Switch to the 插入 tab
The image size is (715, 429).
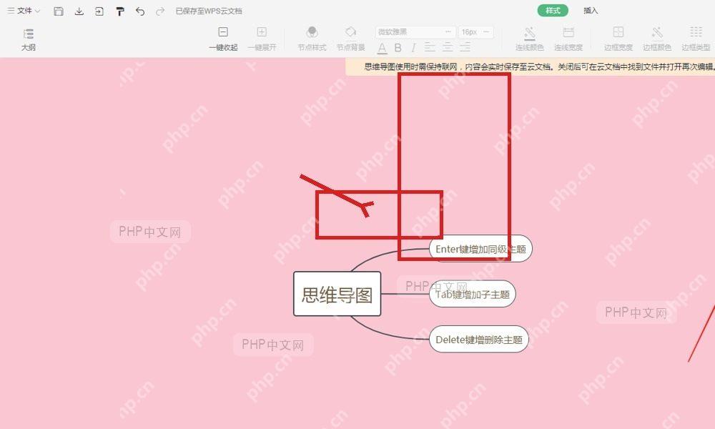tap(591, 11)
